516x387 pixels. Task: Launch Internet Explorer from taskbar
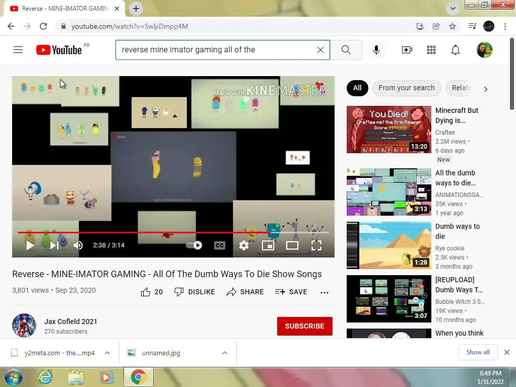(x=45, y=377)
